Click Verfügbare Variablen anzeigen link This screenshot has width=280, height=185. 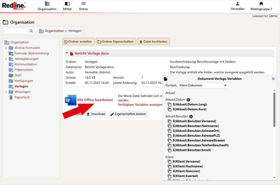pos(140,105)
